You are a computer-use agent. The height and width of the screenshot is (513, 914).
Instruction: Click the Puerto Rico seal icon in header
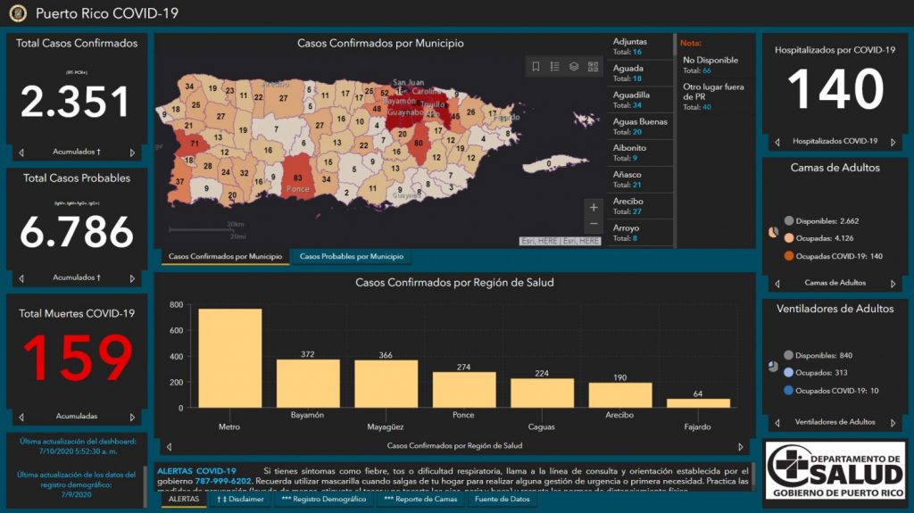18,13
